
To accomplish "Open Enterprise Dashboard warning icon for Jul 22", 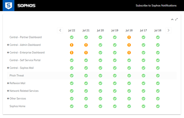I will (72, 53).
